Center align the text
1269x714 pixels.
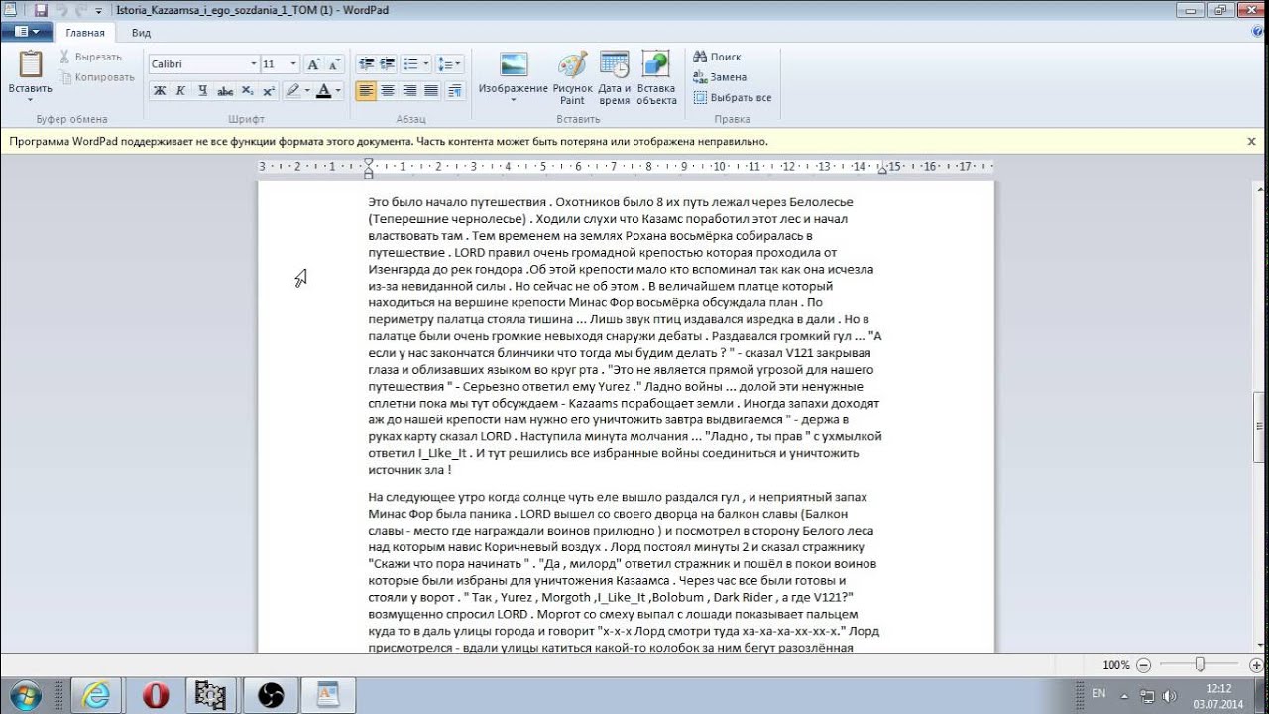pos(388,90)
